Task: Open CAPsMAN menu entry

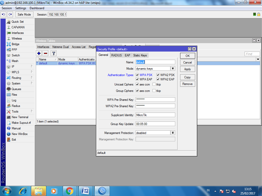Action: pyautogui.click(x=18, y=27)
